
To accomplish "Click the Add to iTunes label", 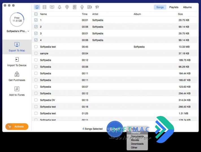I will tap(17, 95).
